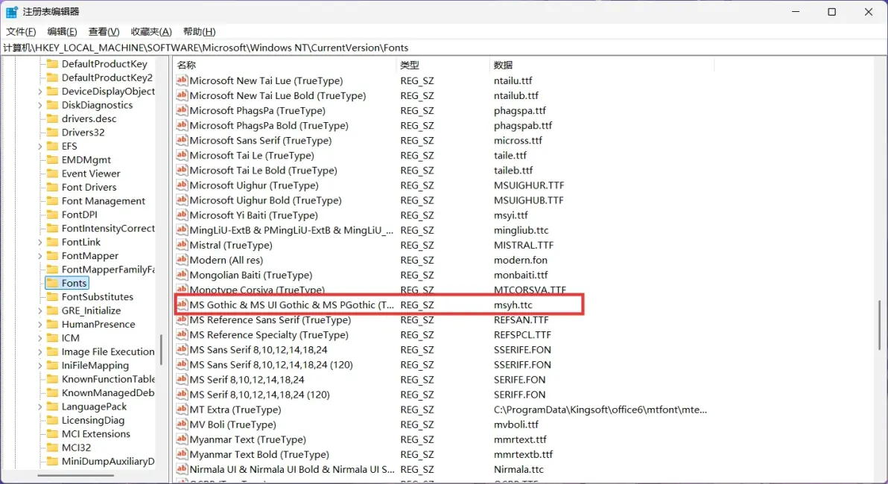Viewport: 888px width, 484px height.
Task: Click string icon of Mistral (TrueType)
Action: pos(181,245)
